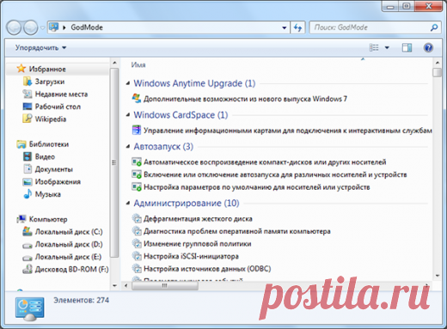Click the icon of Включение или отключение автозапуска
Viewport: 447px width, 329px height.
tap(137, 174)
